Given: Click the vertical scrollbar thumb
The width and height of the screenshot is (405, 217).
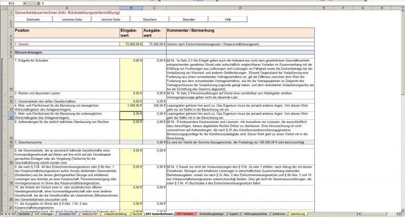Looking at the screenshot, I should [403, 53].
